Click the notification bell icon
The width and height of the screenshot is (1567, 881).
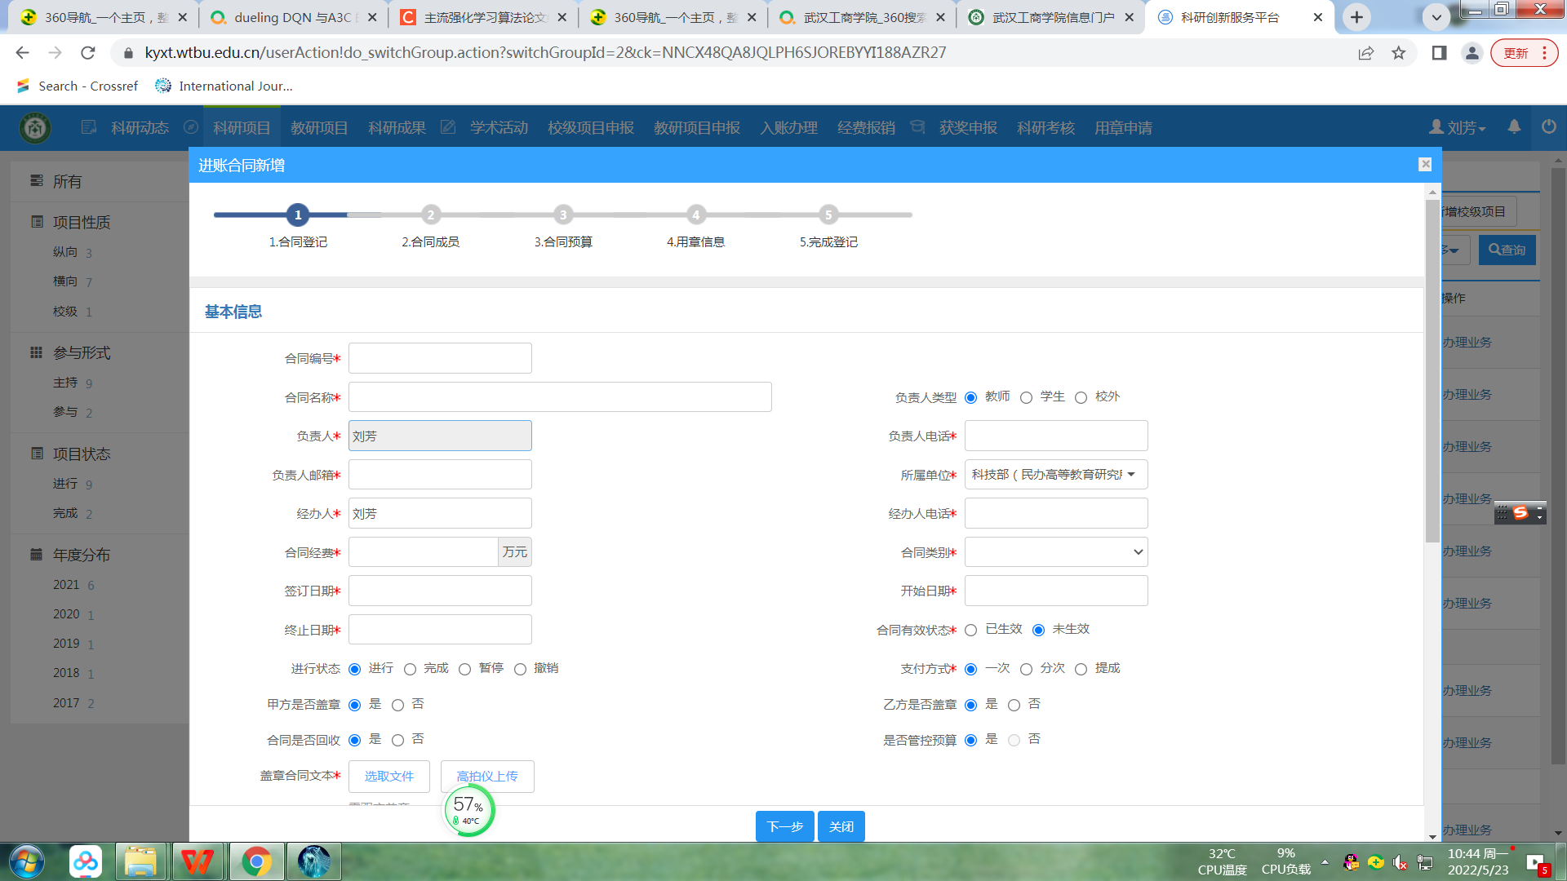(1514, 127)
